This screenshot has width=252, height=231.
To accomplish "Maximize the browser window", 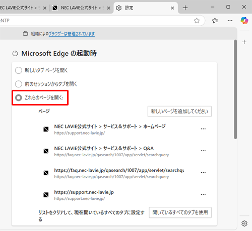I will point(228,7).
